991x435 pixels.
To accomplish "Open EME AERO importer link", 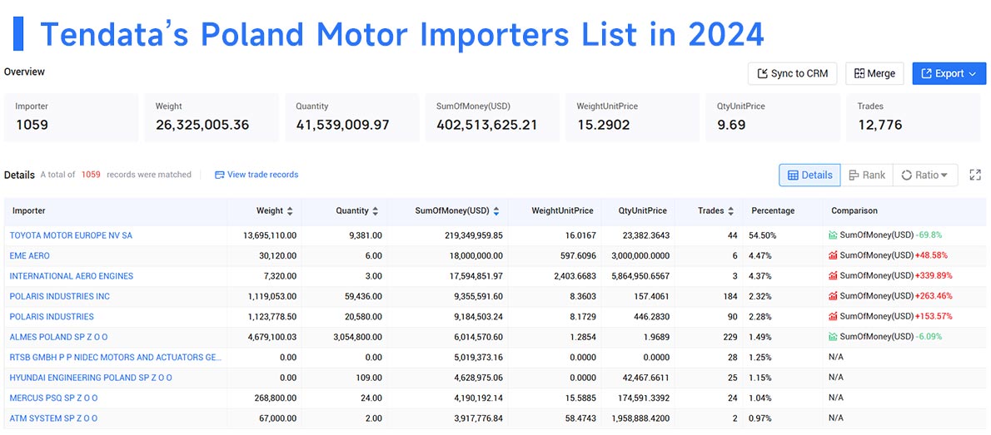I will pos(30,255).
